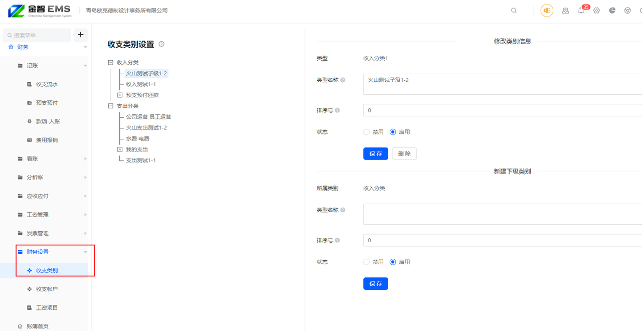Click empty 类型名称 field in 新建下级类别
The image size is (642, 331).
click(x=503, y=214)
